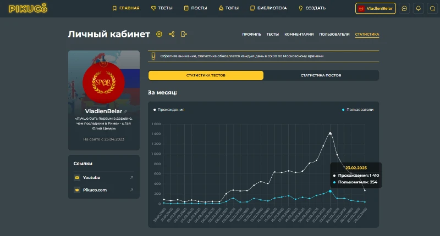440x236 pixels.
Task: Open the messages chat icon
Action: click(x=404, y=8)
